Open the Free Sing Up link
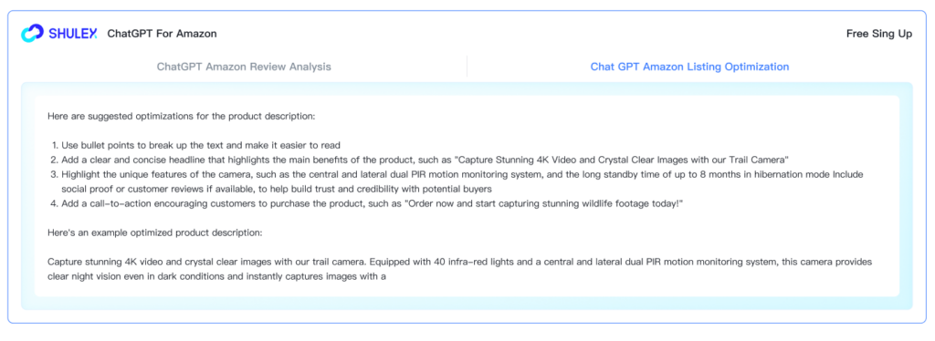Viewport: 935px width, 341px height. pos(879,34)
